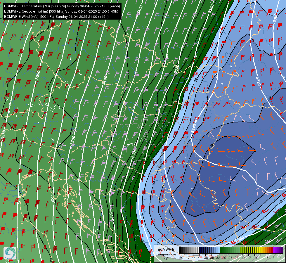Select the ECMWF-E Geopotential 500 hPa title line
This screenshot has width=286, height=263.
pyautogui.click(x=61, y=11)
